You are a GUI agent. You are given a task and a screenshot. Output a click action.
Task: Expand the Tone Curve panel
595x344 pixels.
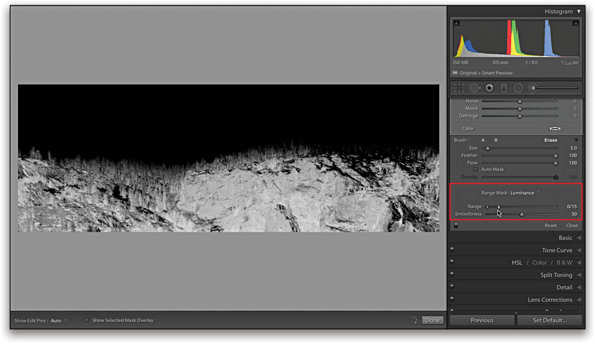pos(557,250)
